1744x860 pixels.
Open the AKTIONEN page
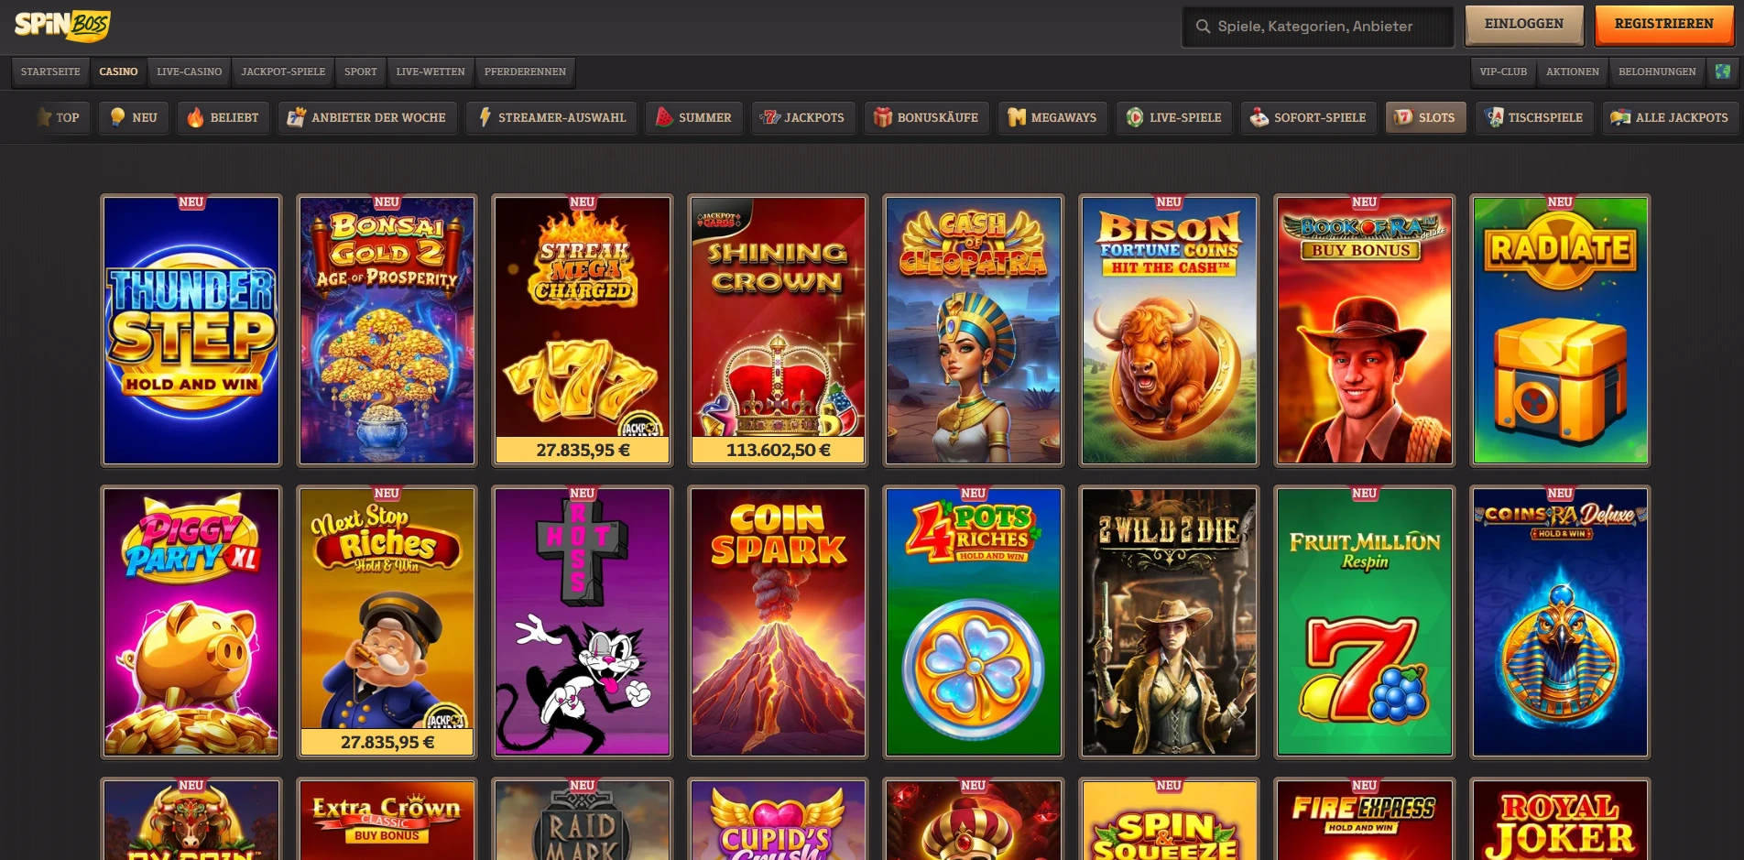coord(1573,71)
